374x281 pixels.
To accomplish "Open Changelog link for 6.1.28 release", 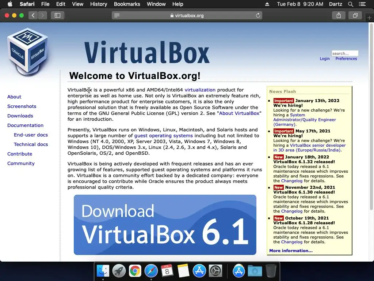I will [x=292, y=242].
